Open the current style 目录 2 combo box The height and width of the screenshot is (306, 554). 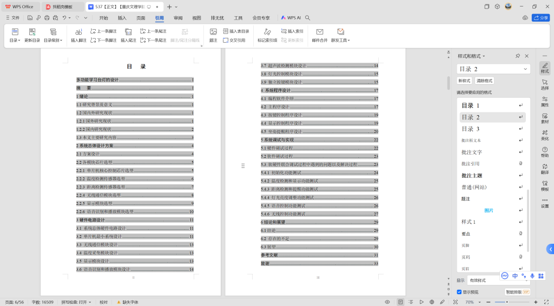coord(493,69)
